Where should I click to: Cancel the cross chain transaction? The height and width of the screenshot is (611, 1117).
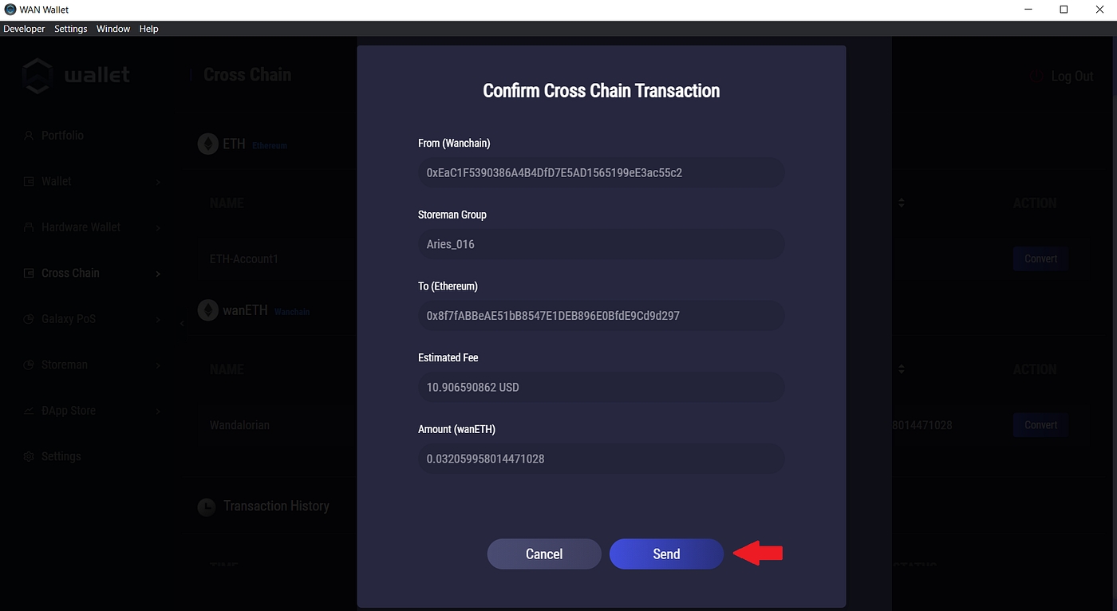point(544,554)
